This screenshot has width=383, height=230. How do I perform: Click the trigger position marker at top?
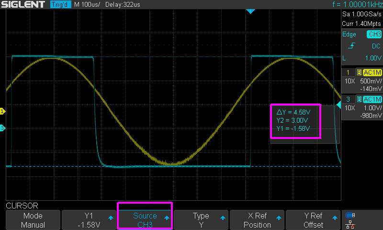click(x=250, y=11)
